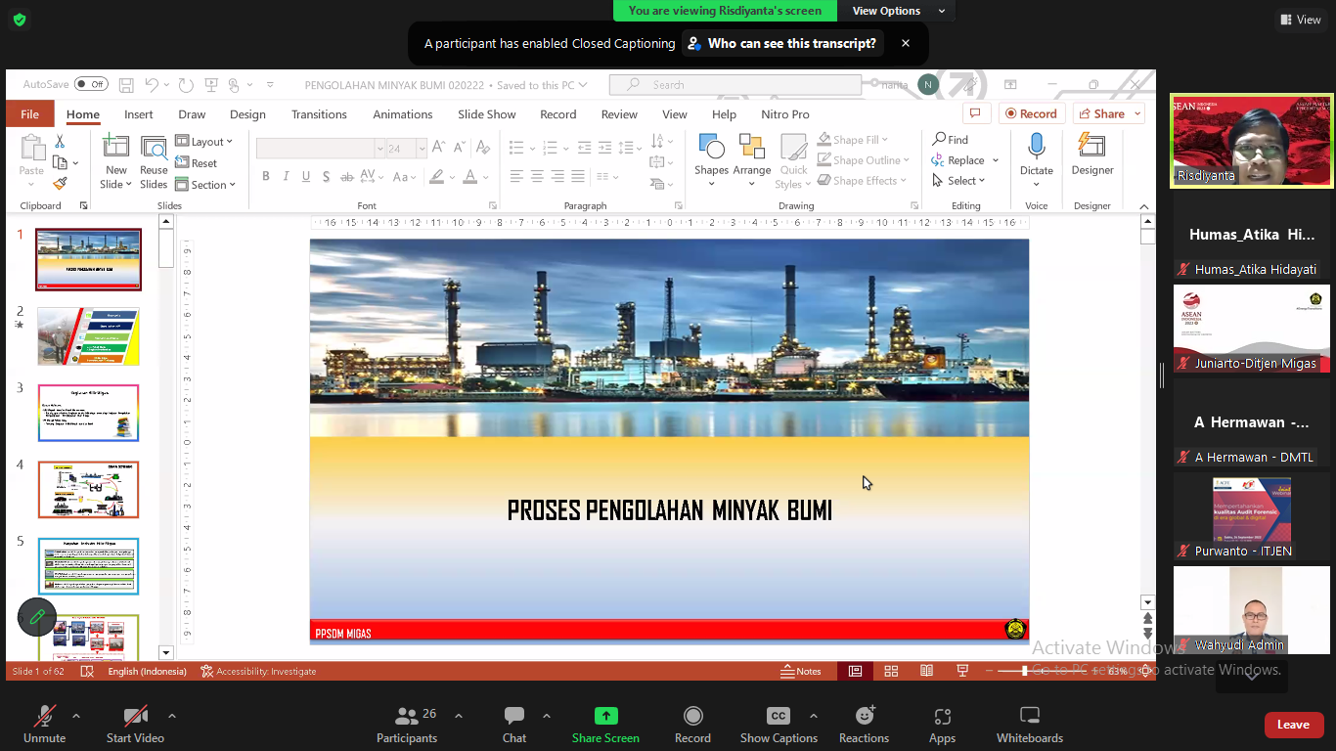Open audio options arrow next to Unmute

[76, 716]
